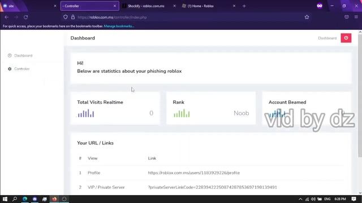Screen dimensions: 362x203
Task: Open the Pocket save icon
Action: pos(347,17)
